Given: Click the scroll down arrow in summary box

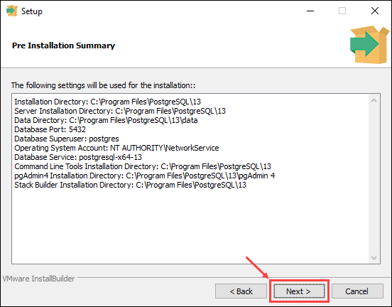Looking at the screenshot, I should coord(374,257).
